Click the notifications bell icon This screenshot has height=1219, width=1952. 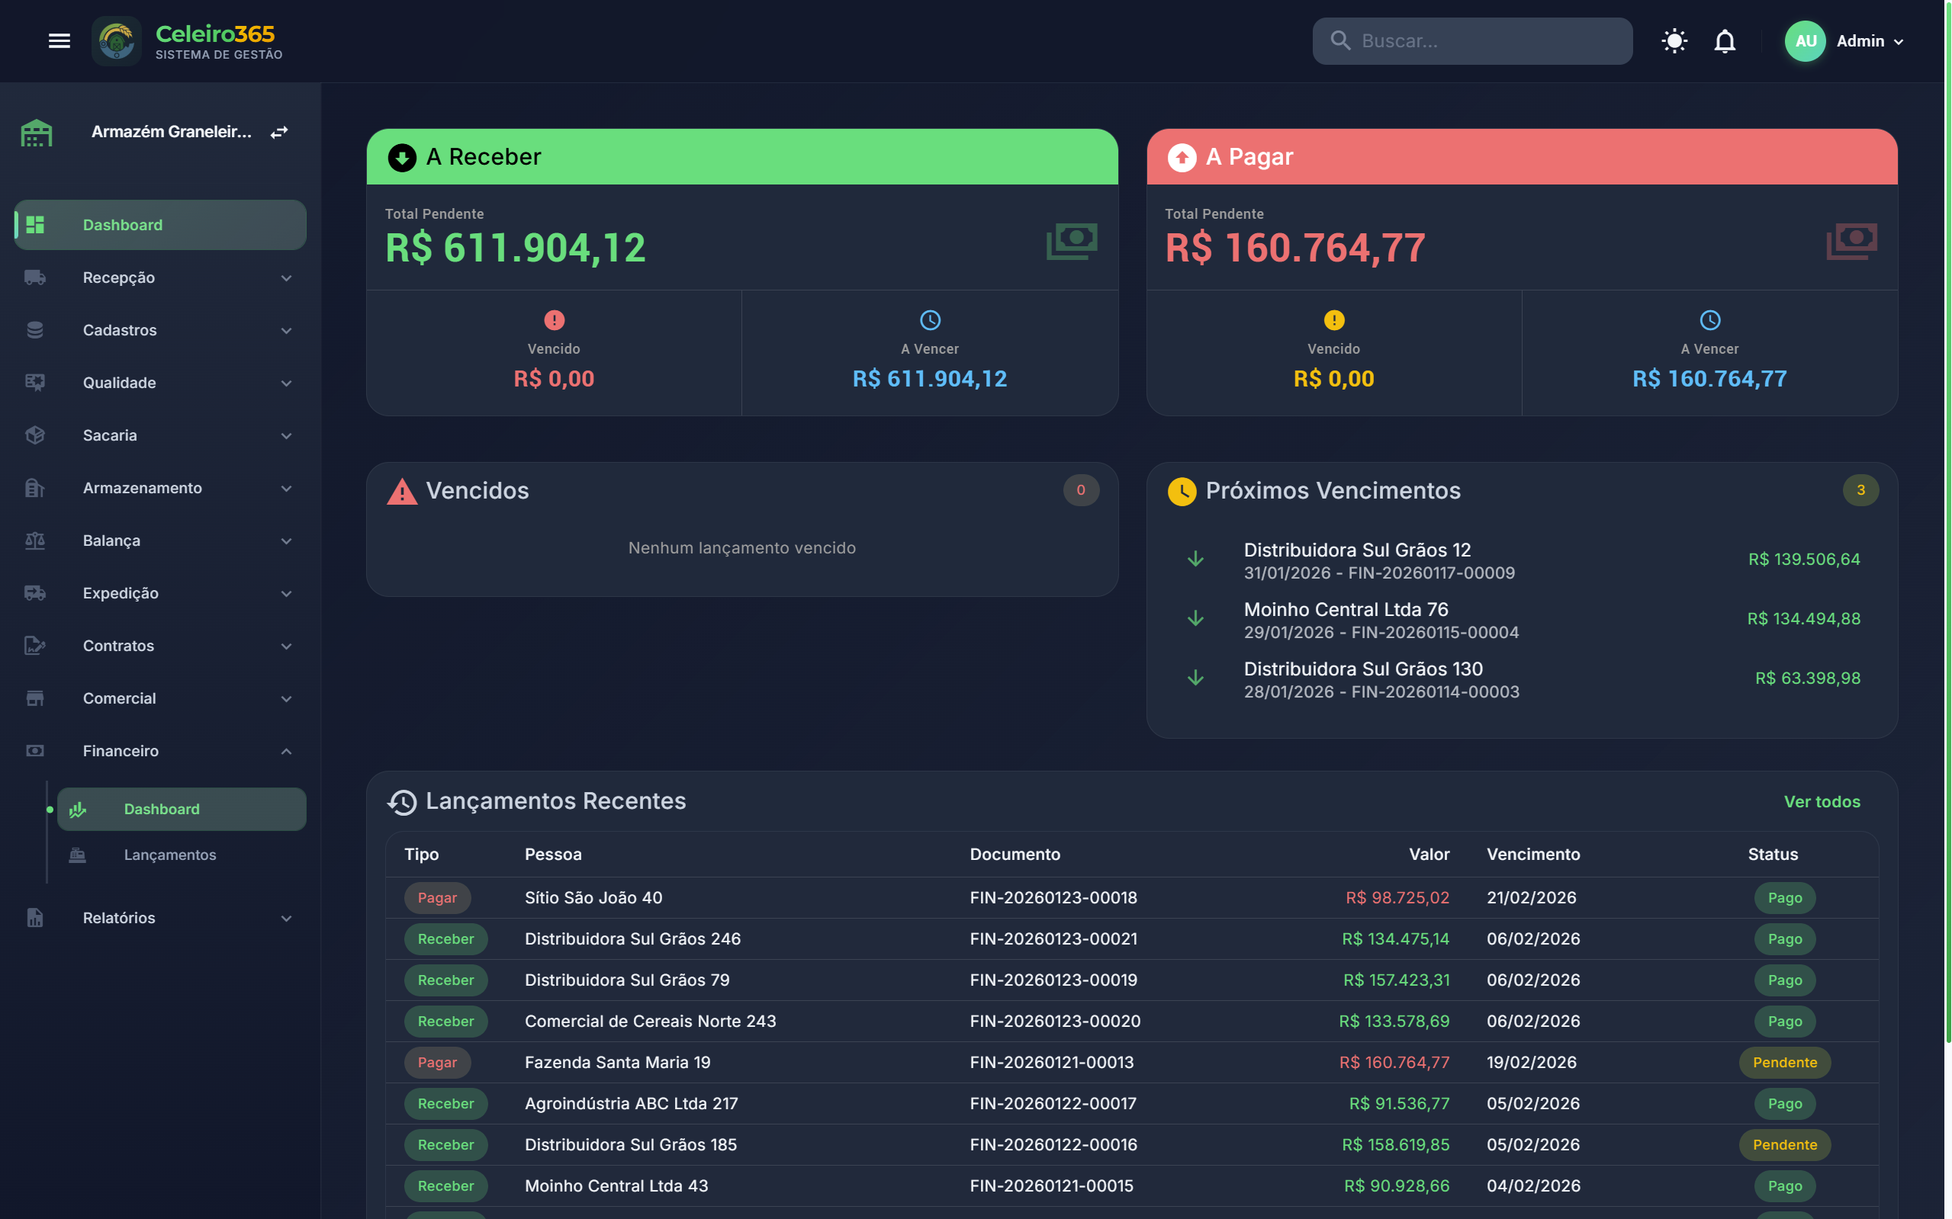click(x=1724, y=41)
